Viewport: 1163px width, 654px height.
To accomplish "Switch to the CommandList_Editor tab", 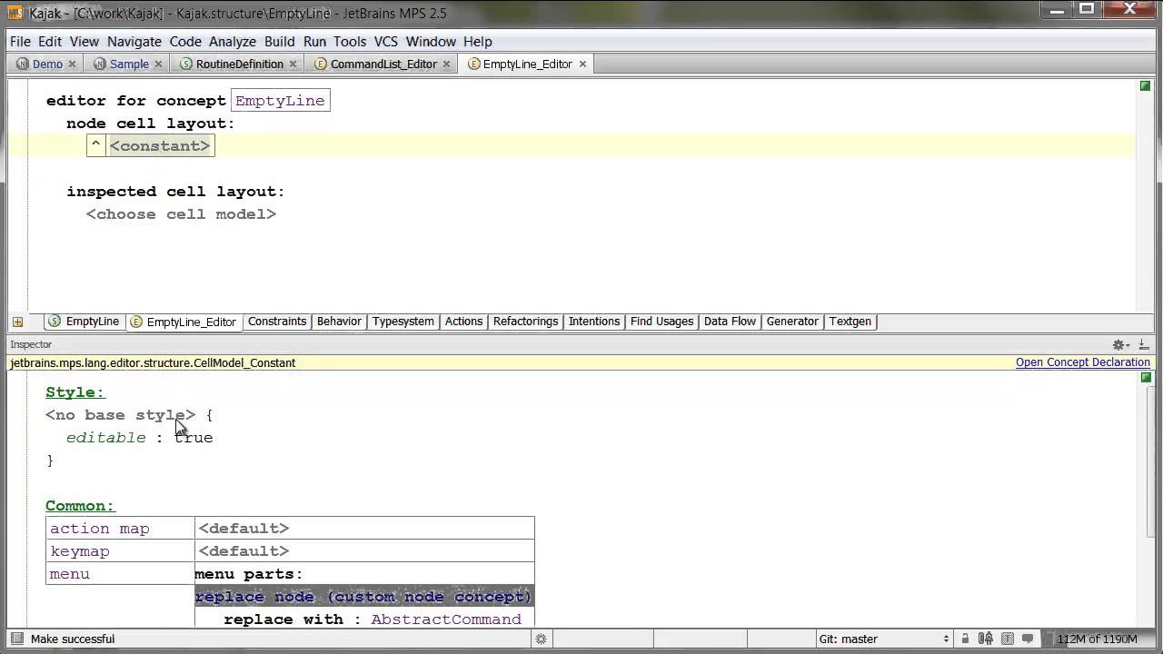I will (383, 64).
